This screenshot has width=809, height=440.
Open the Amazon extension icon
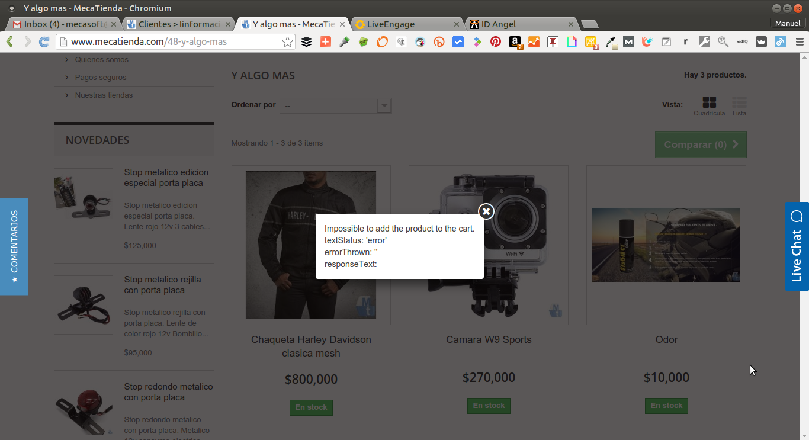tap(515, 42)
